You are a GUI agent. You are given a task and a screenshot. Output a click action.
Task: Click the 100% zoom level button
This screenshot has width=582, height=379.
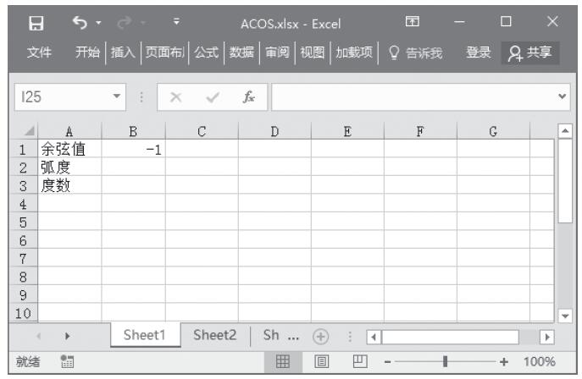[x=539, y=361]
